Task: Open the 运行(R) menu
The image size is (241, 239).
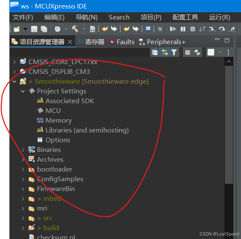Action: (219, 17)
